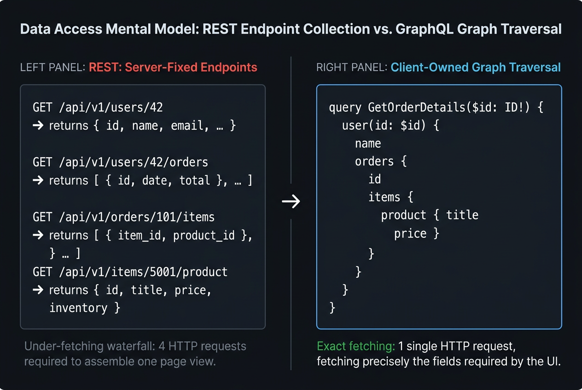Select the 'RIGHT PANEL:' label

[352, 68]
